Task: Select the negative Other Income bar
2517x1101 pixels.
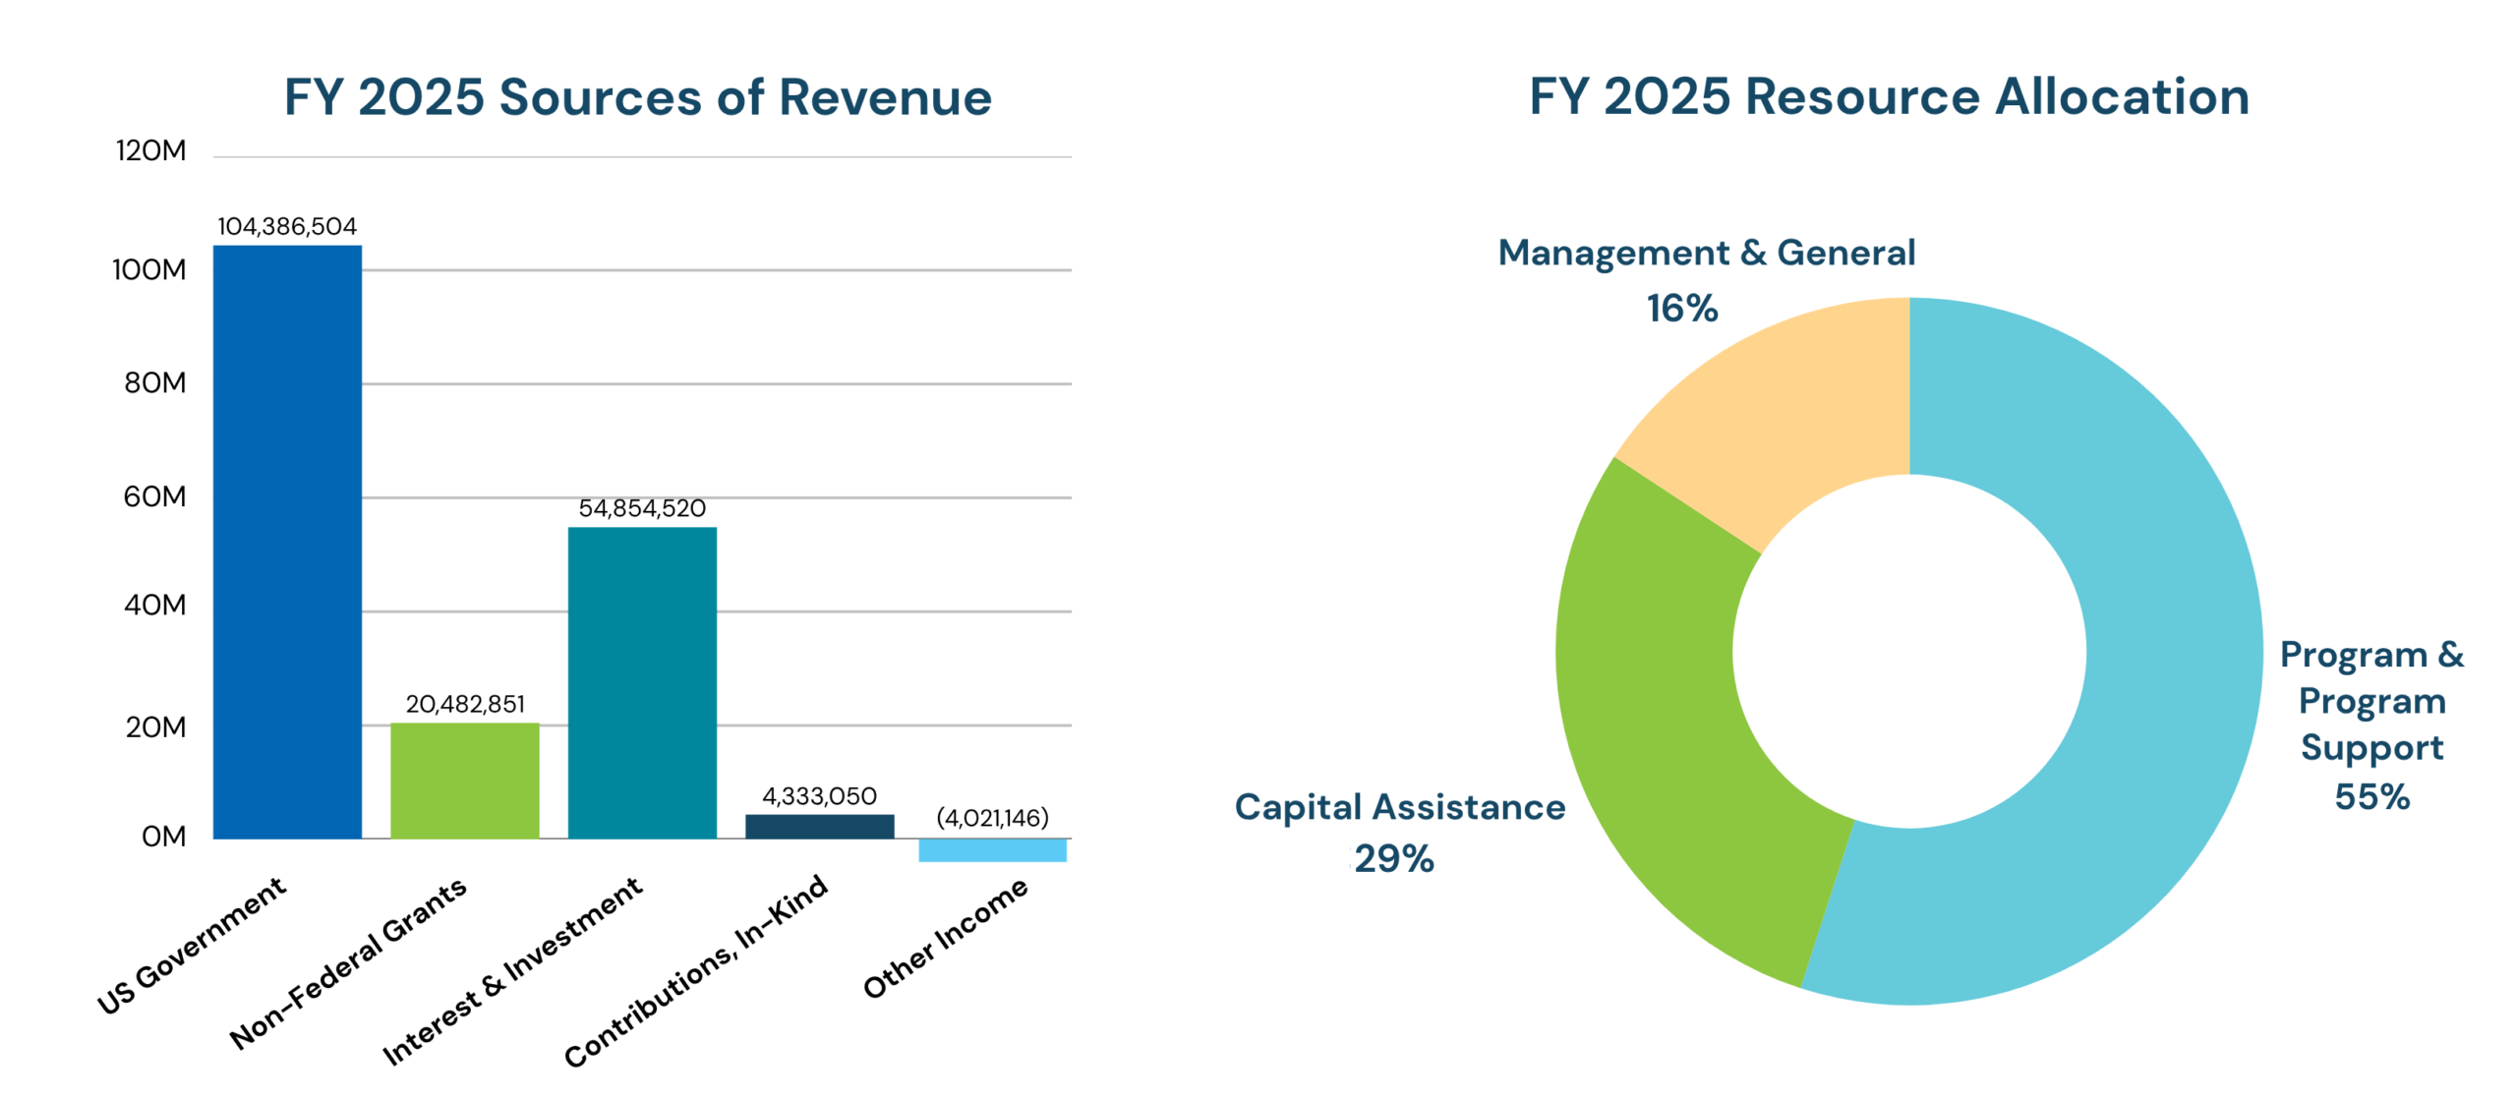Action: coord(992,850)
